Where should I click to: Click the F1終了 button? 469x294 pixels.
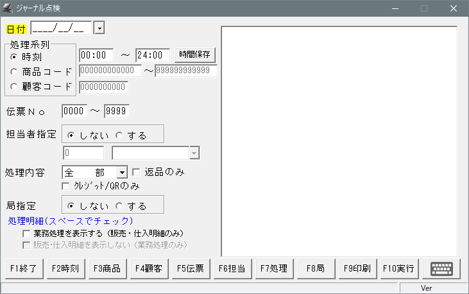[23, 269]
